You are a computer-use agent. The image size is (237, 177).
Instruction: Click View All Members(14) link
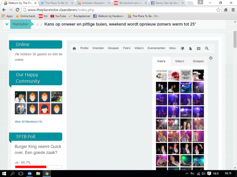28,122
